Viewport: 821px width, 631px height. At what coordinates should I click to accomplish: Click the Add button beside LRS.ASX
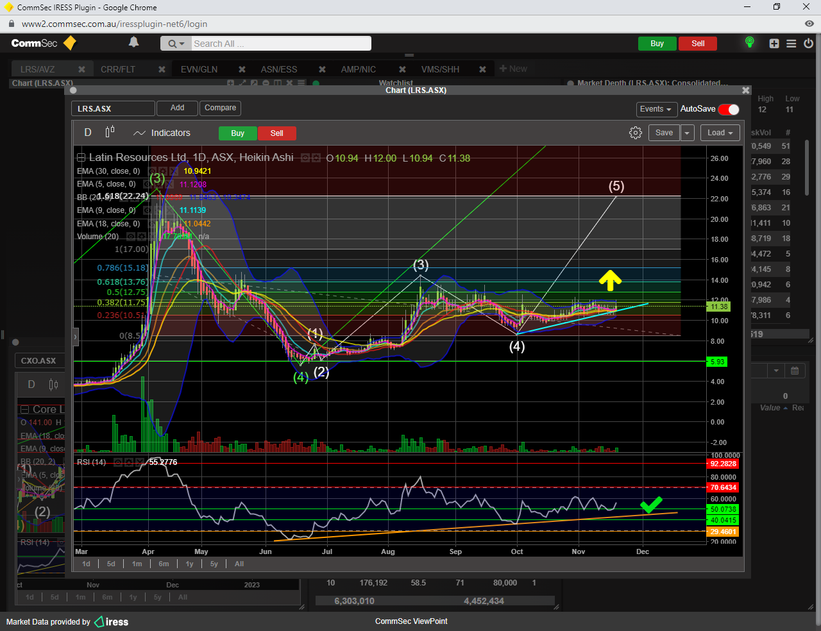pyautogui.click(x=177, y=108)
